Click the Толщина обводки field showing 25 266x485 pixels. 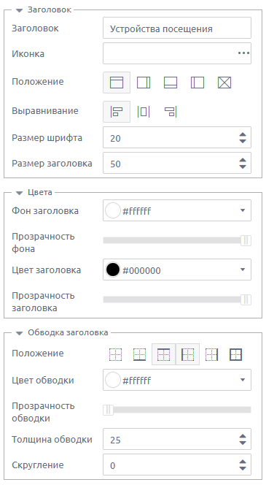pos(177,439)
